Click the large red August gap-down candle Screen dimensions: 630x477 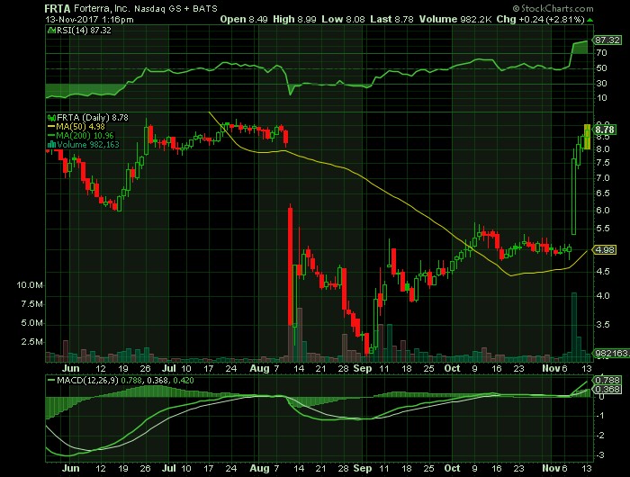click(x=290, y=265)
